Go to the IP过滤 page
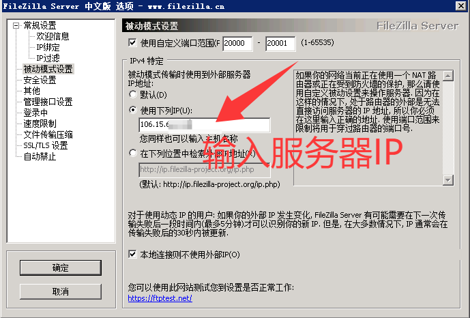 click(48, 58)
